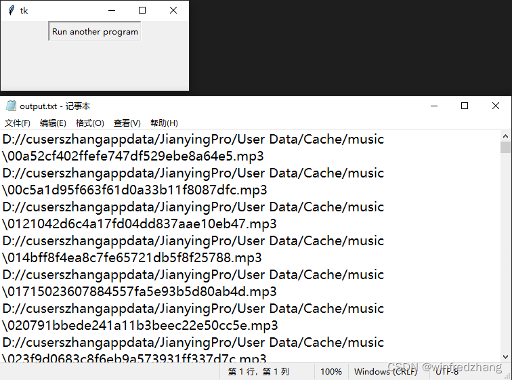Click the Notepad icon in output.txt title bar
Screen dimensions: 512x380
11,106
